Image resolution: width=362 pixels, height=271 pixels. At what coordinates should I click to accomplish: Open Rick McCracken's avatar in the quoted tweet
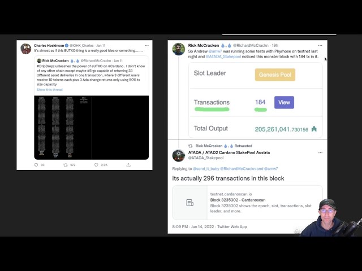39,60
